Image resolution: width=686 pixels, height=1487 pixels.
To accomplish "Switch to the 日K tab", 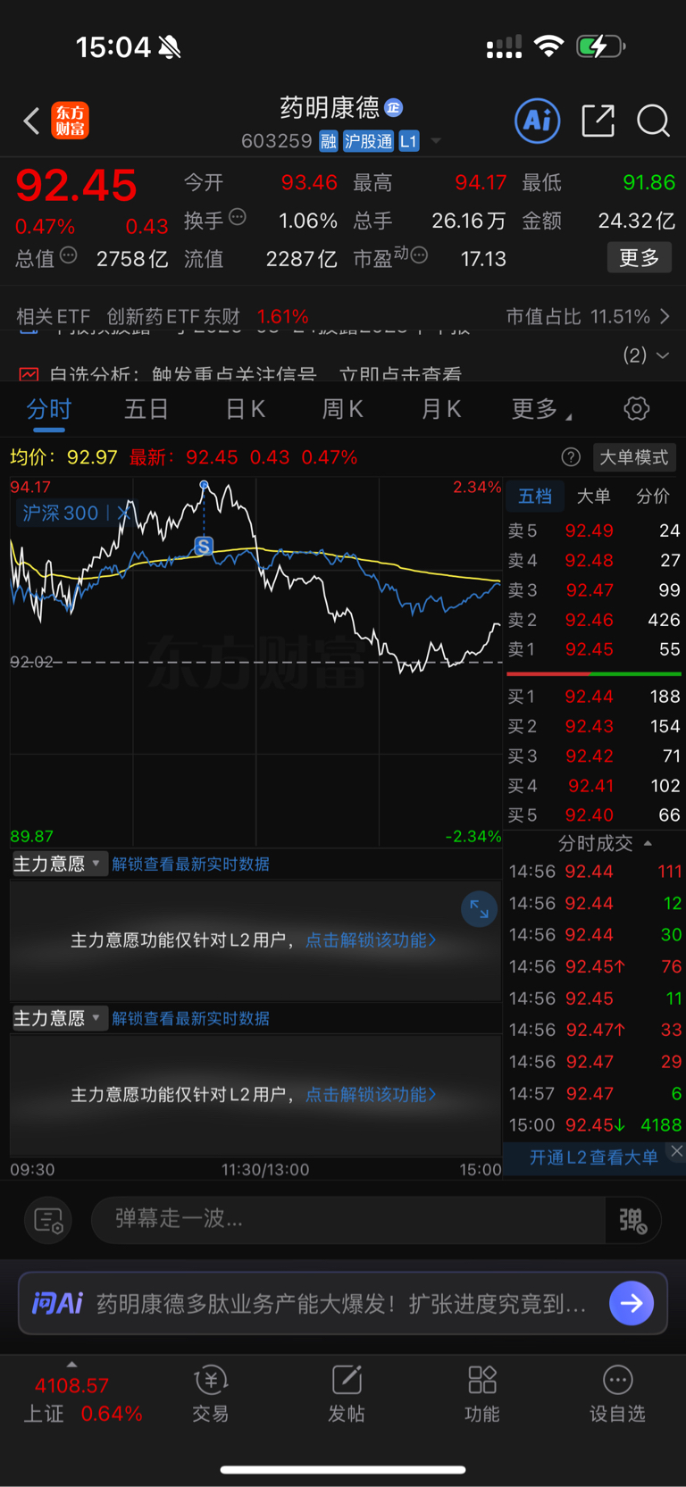I will pyautogui.click(x=245, y=409).
